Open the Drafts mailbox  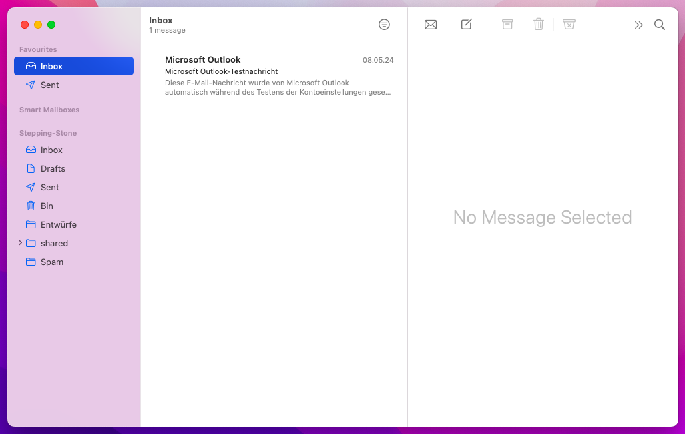coord(53,168)
